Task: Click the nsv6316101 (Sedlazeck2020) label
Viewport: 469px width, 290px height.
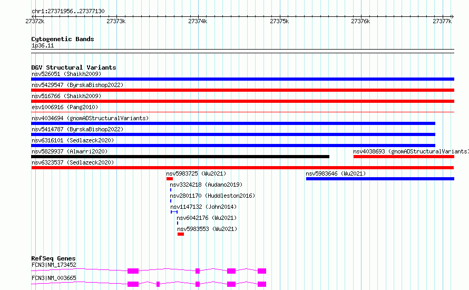Action: [73, 140]
